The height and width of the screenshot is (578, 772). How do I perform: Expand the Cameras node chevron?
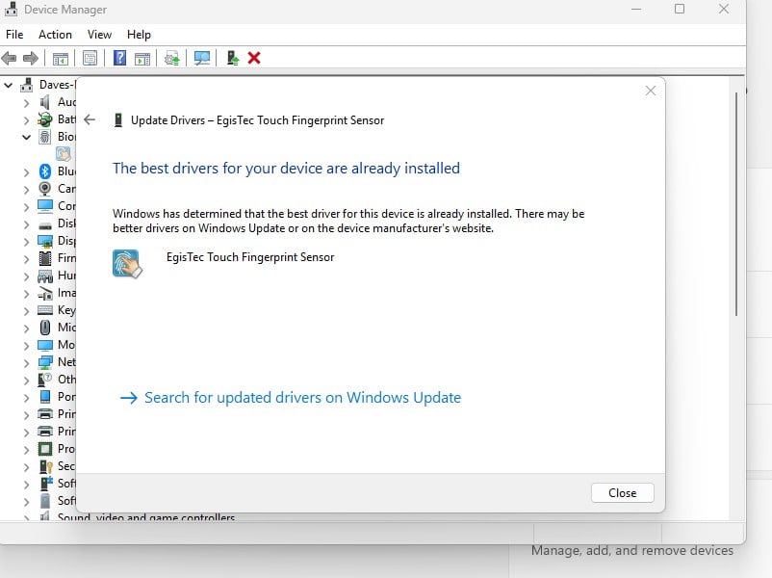[27, 189]
